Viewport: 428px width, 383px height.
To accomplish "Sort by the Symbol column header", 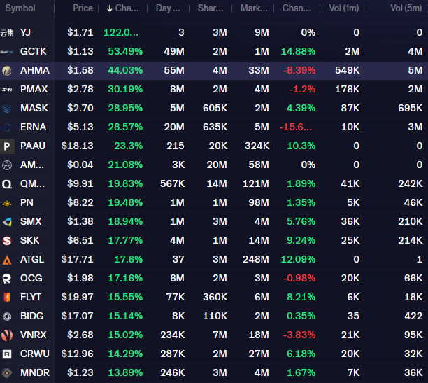I will click(x=20, y=8).
